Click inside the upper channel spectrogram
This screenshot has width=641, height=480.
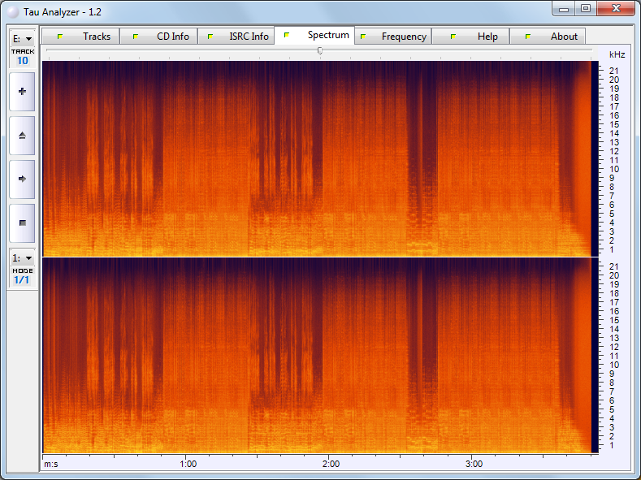317,158
